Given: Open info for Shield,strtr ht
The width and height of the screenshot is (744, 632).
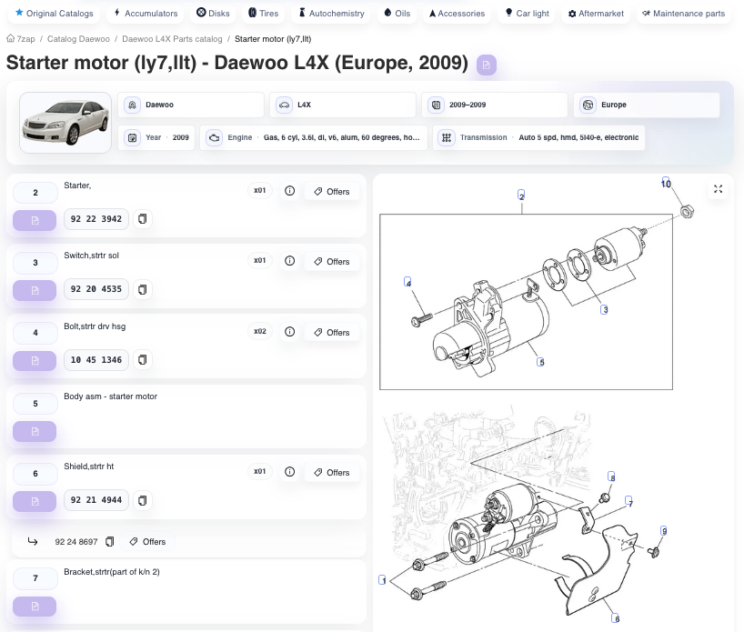Looking at the screenshot, I should pos(289,472).
